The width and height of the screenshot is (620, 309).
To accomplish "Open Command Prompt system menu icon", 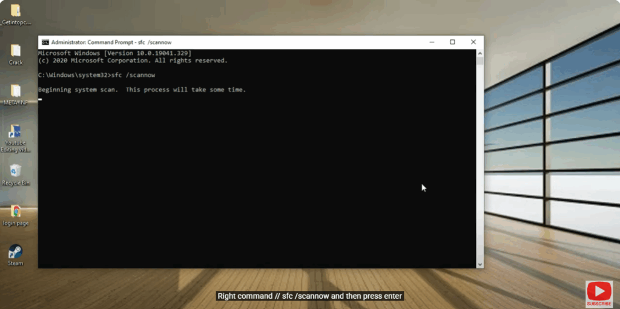I will [x=45, y=42].
